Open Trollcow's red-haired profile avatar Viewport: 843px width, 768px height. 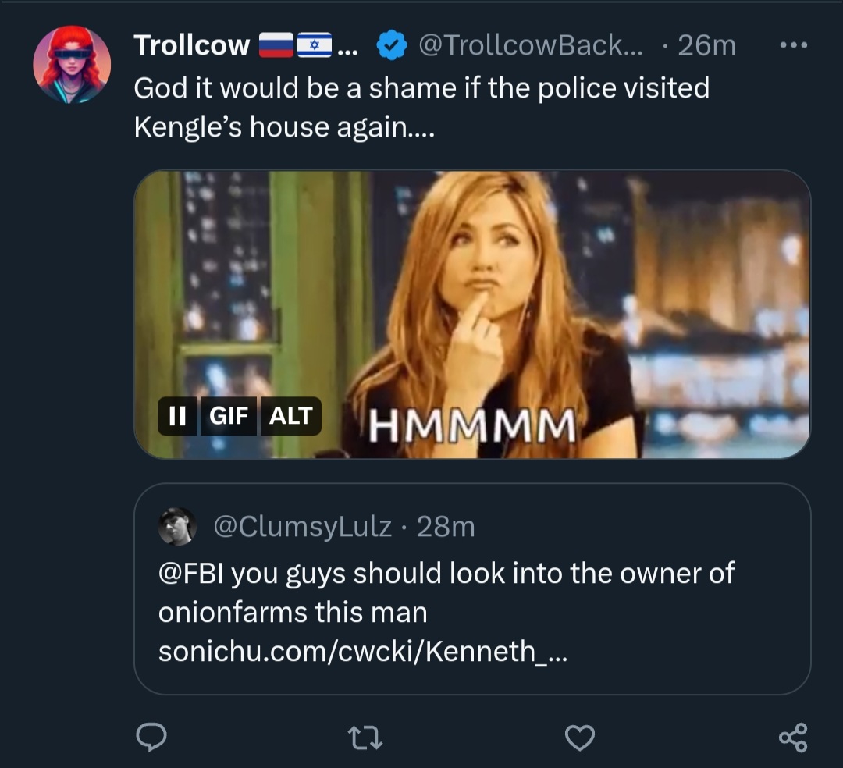[x=71, y=65]
